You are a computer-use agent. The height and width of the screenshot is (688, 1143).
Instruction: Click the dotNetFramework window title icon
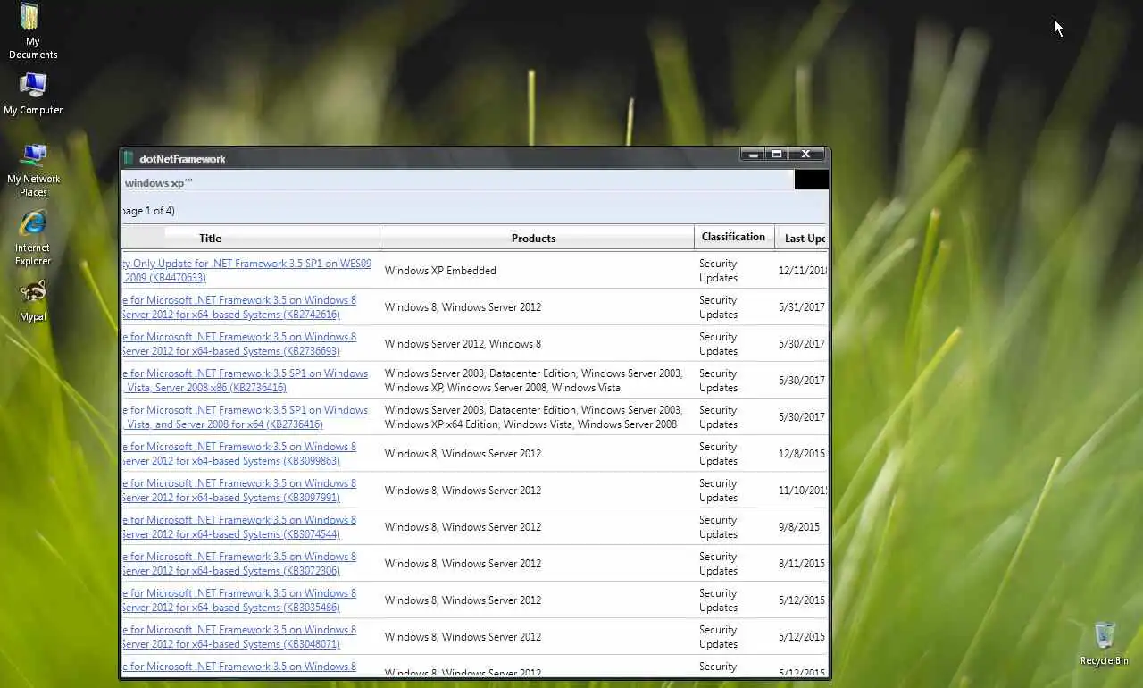[x=129, y=158]
